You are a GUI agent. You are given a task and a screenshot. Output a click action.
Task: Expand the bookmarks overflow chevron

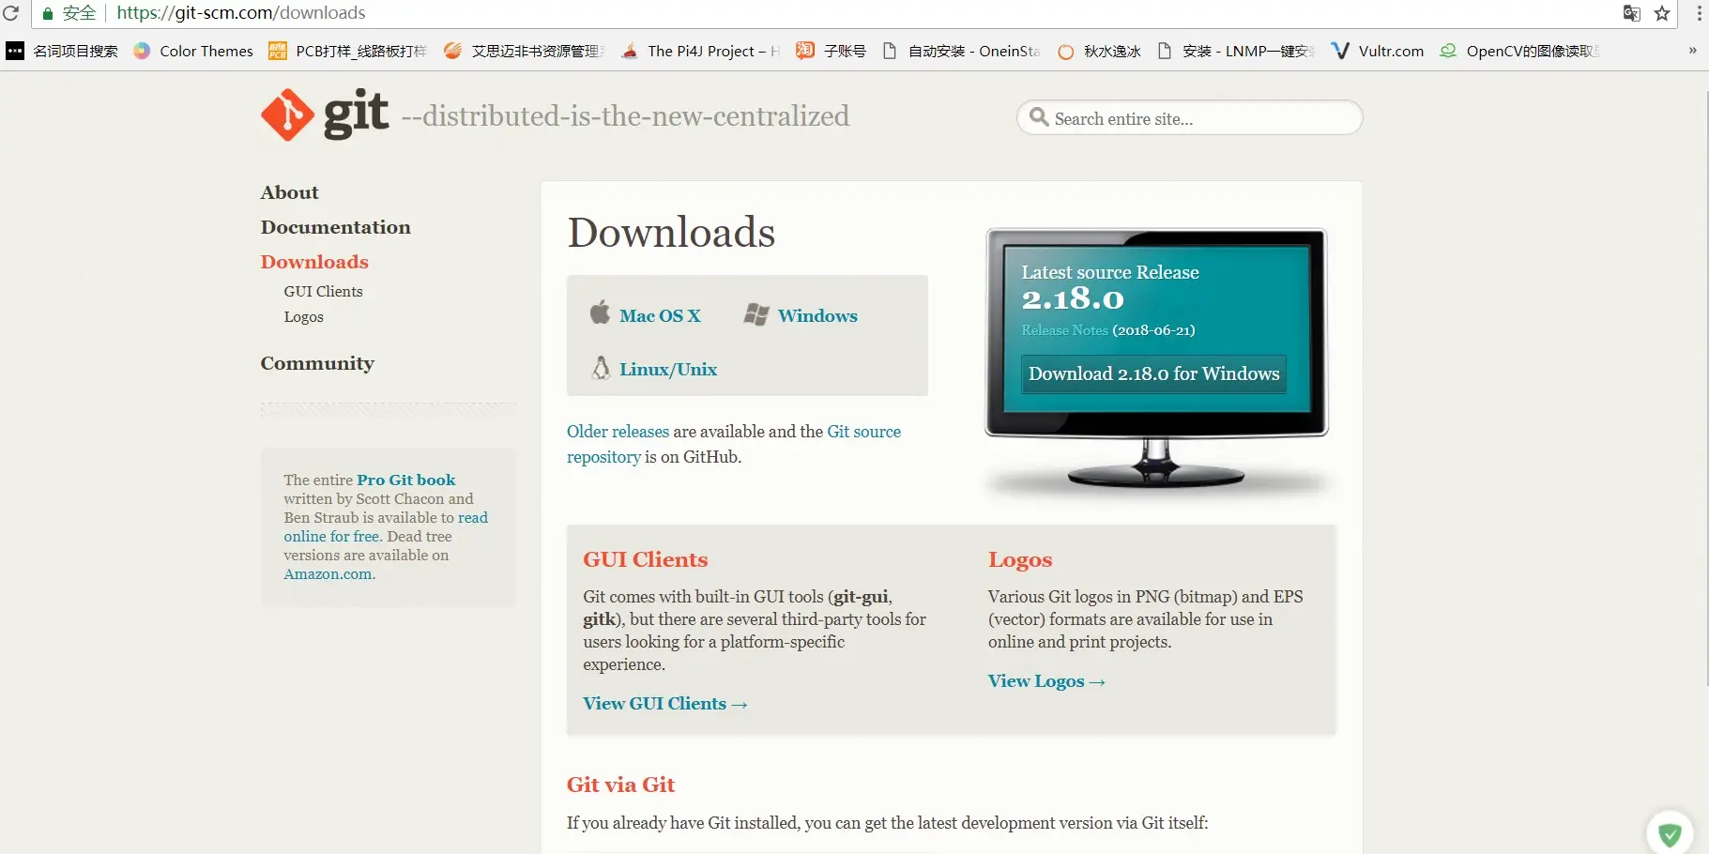pos(1692,51)
